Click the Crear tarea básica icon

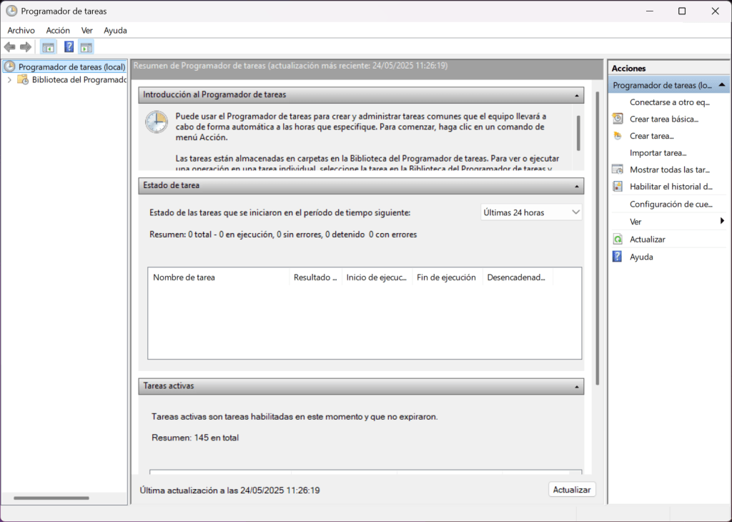tap(618, 119)
